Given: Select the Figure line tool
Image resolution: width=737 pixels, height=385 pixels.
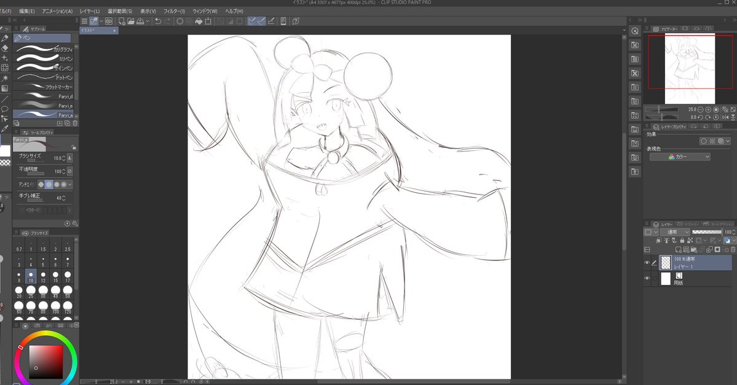Looking at the screenshot, I should pos(5,99).
